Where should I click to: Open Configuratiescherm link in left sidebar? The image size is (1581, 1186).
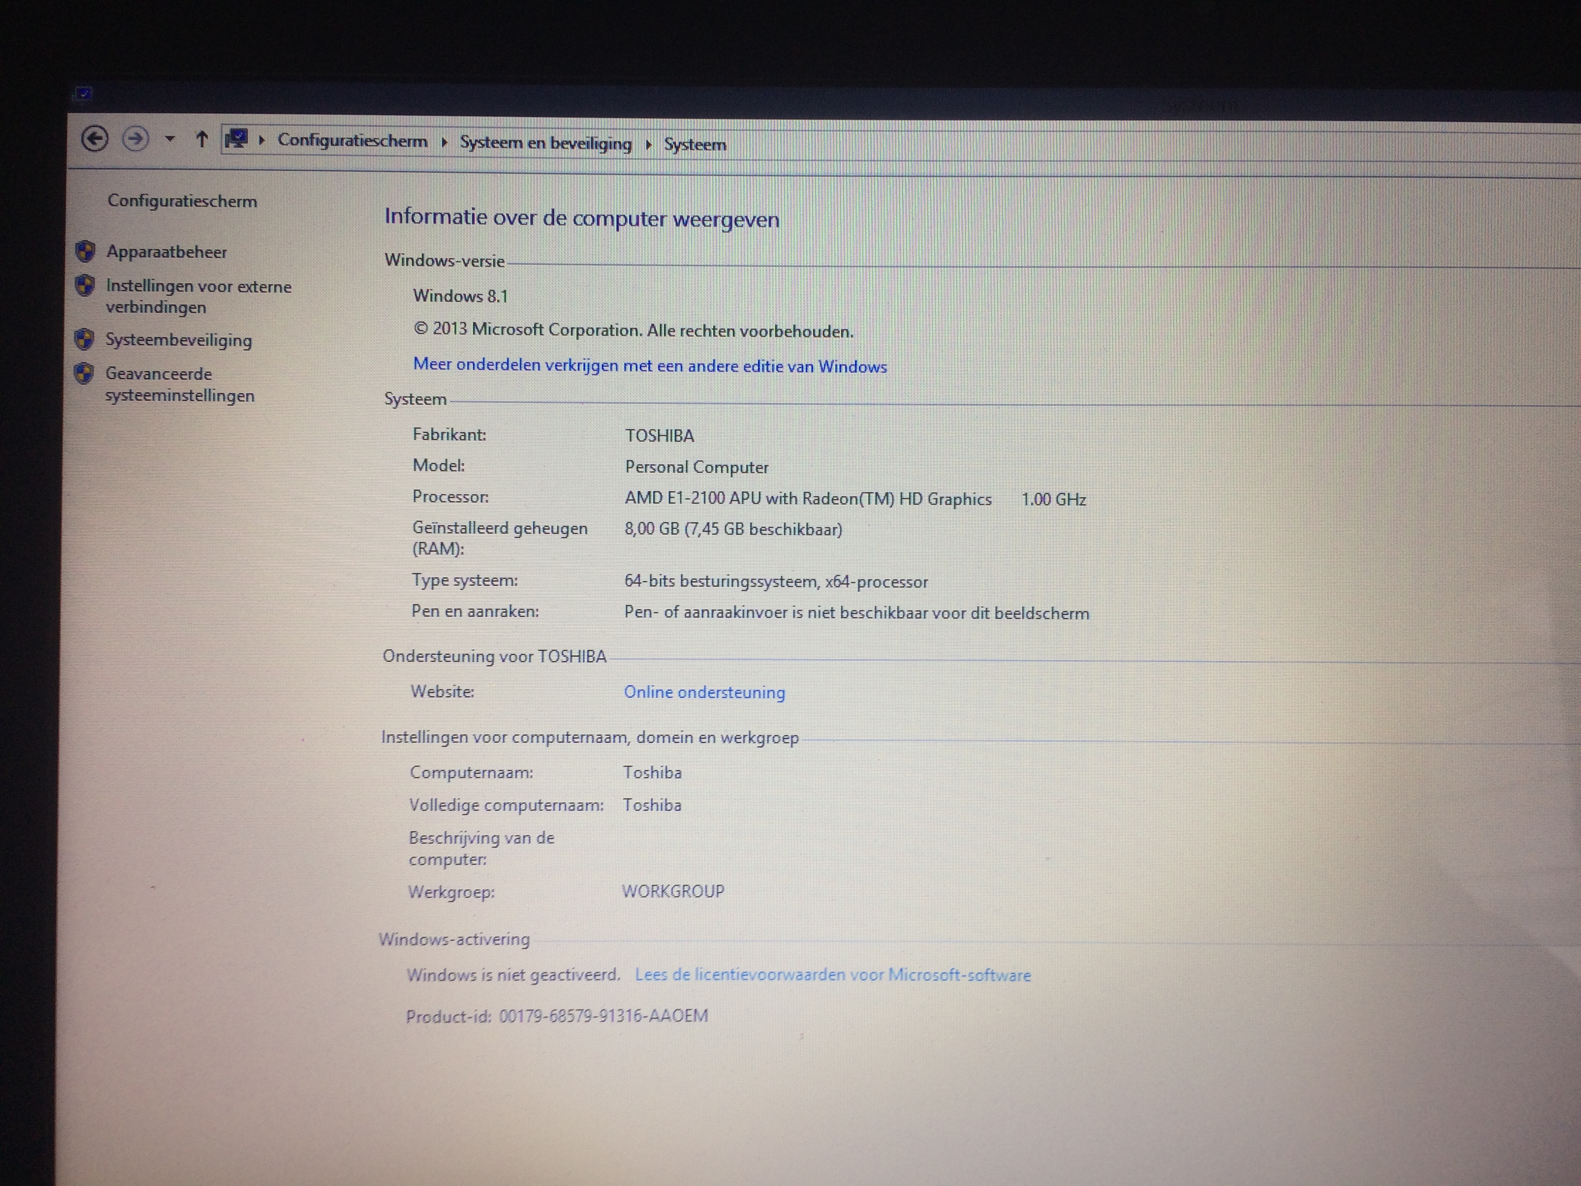(x=182, y=201)
